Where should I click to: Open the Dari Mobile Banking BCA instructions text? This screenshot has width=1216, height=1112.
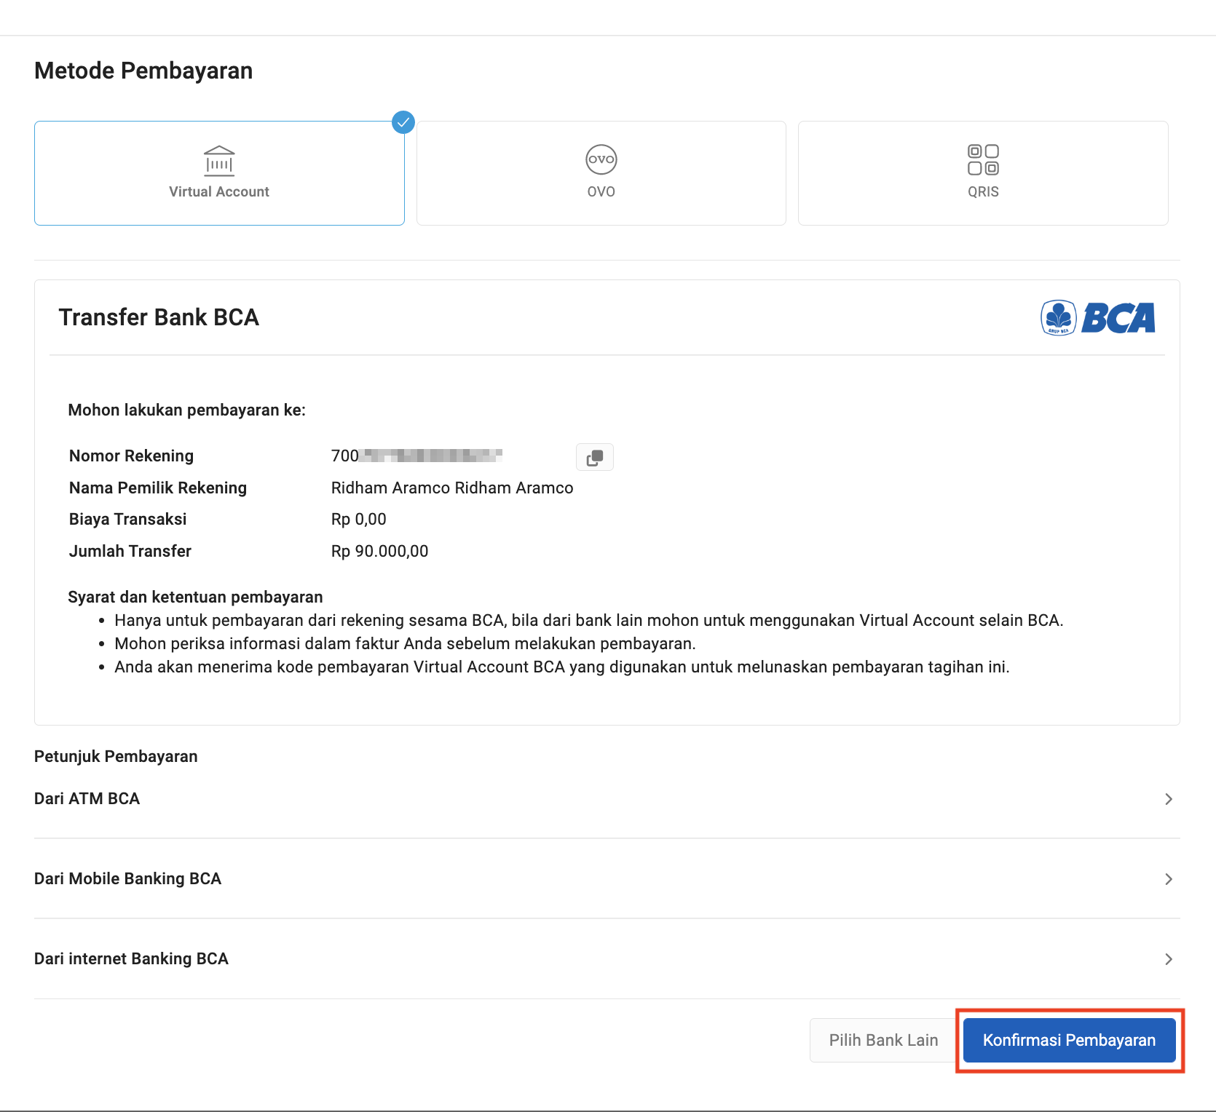tap(127, 878)
